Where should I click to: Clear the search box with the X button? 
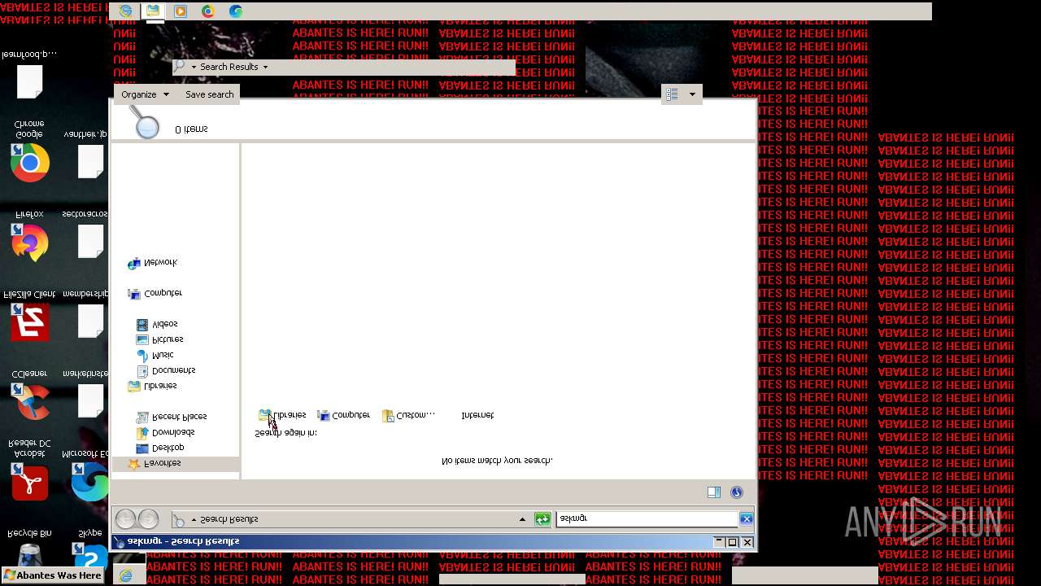(x=746, y=519)
